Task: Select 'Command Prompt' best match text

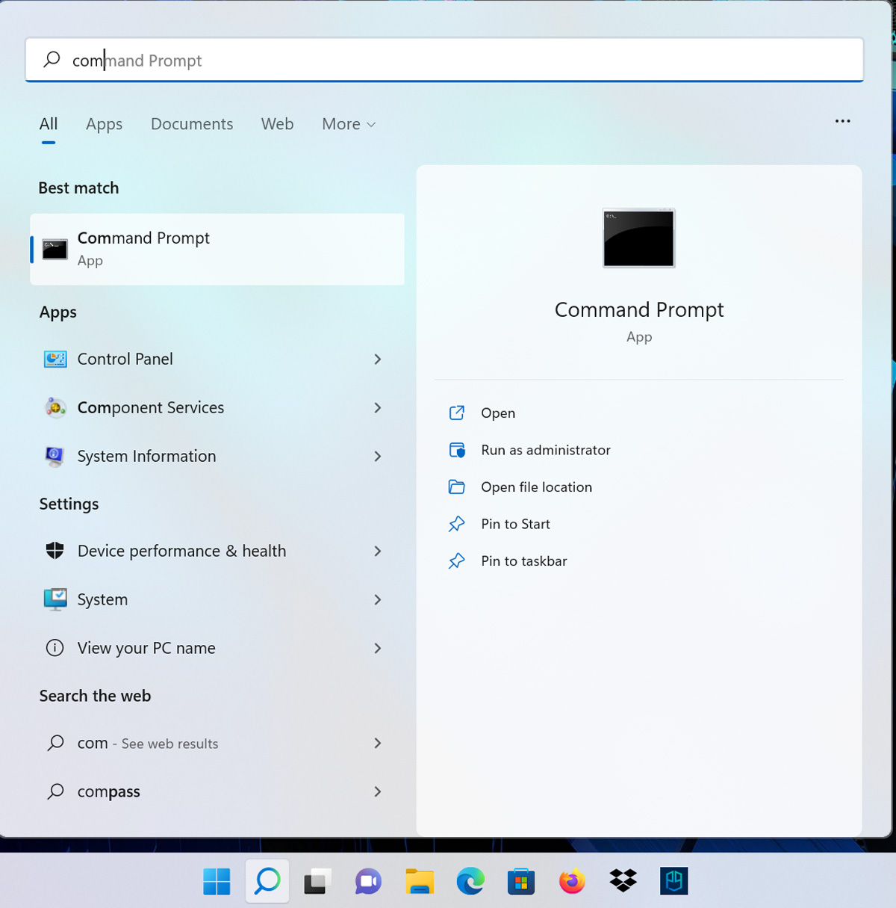Action: (143, 238)
